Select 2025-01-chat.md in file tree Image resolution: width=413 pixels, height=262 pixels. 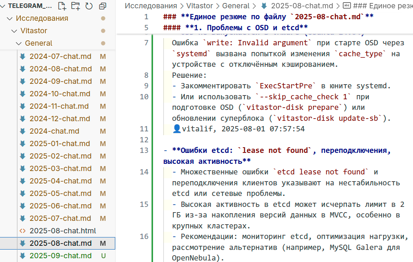click(60, 144)
